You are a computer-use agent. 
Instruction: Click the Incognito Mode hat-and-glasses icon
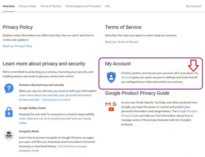point(9,135)
